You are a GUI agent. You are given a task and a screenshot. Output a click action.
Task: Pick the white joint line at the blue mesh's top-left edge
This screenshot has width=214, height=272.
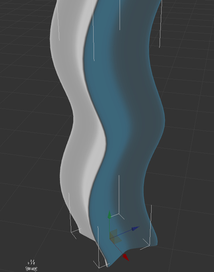[x=93, y=31]
